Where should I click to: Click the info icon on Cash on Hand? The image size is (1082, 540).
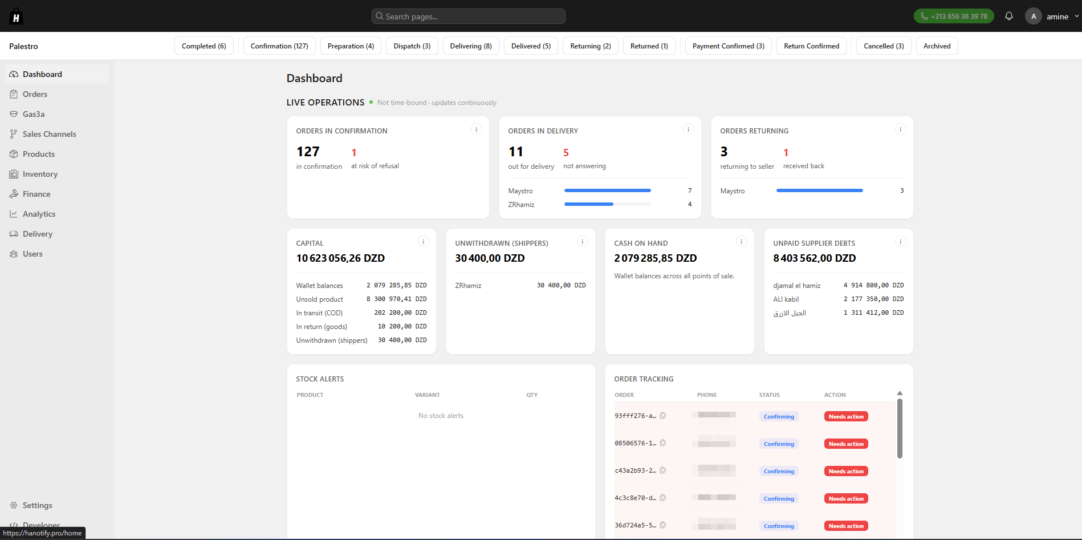pos(742,242)
